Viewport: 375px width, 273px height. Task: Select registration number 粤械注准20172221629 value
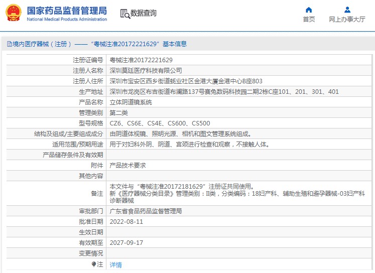[141, 60]
